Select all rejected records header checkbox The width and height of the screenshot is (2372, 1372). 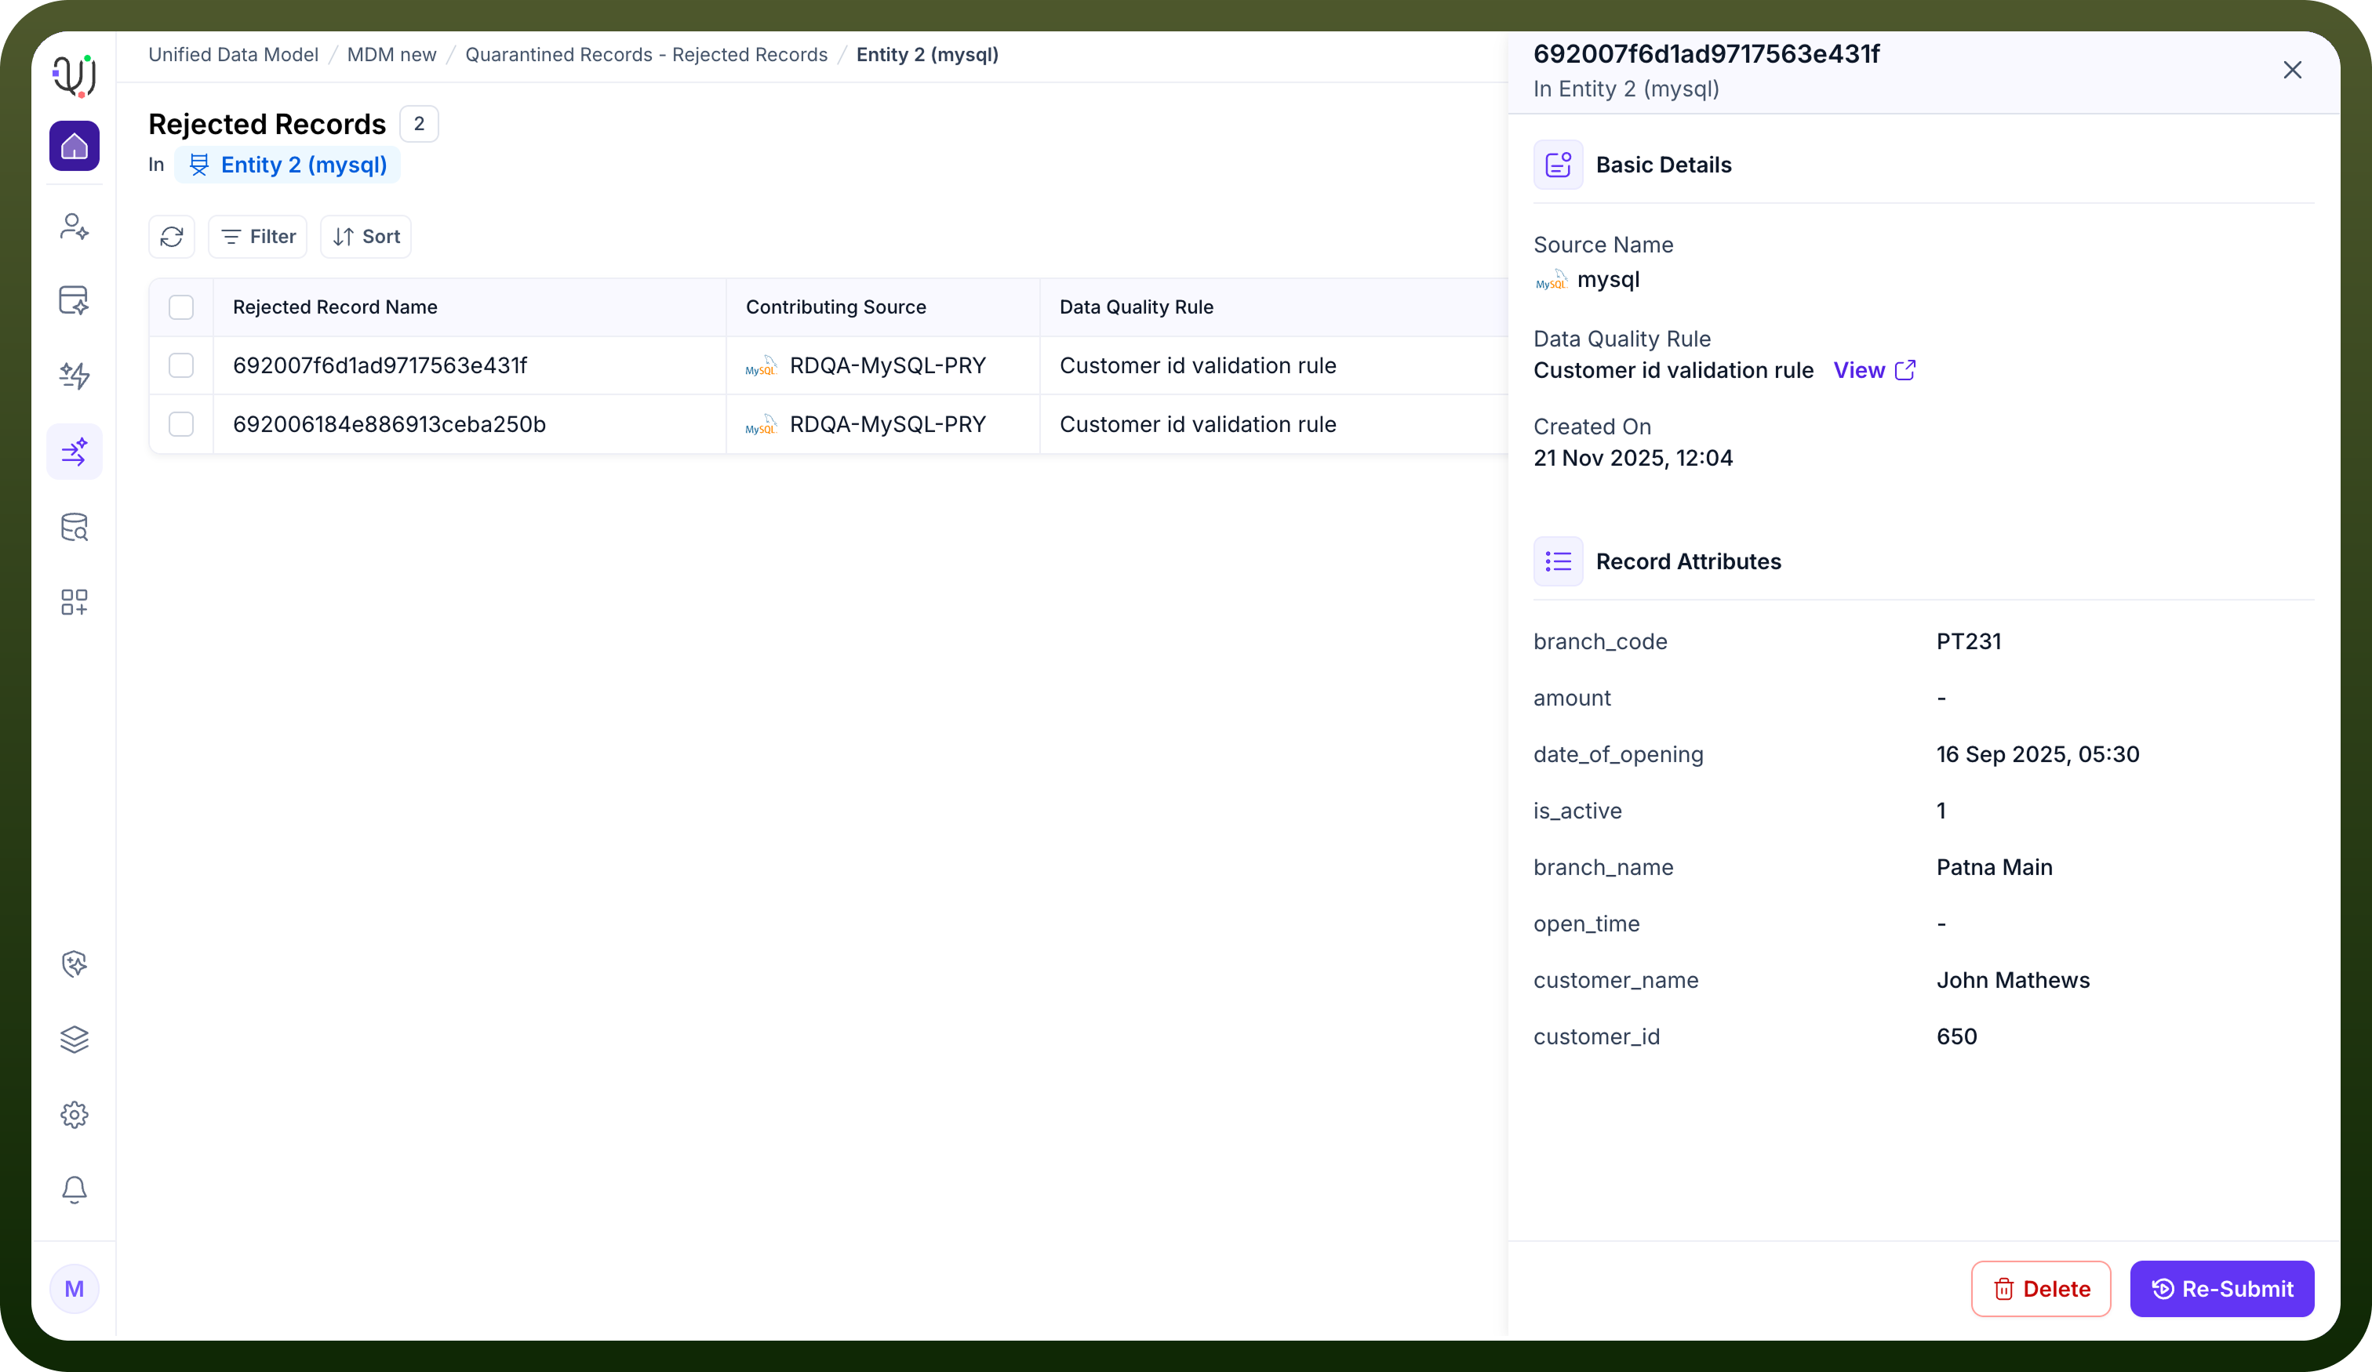tap(180, 307)
